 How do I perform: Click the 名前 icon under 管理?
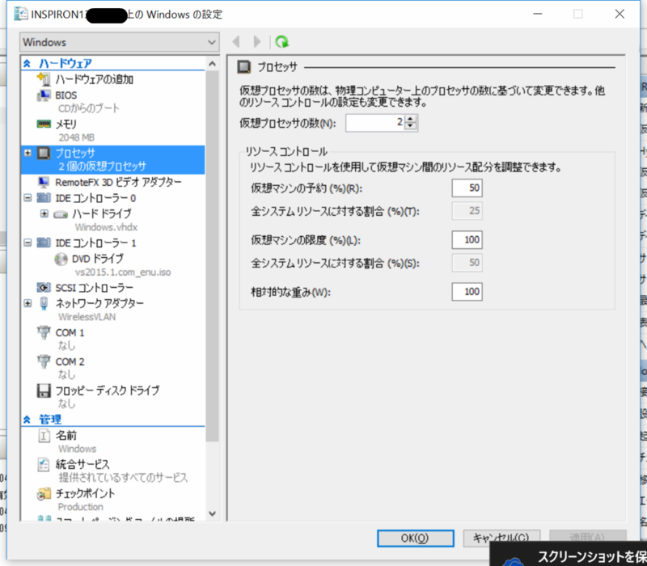44,436
